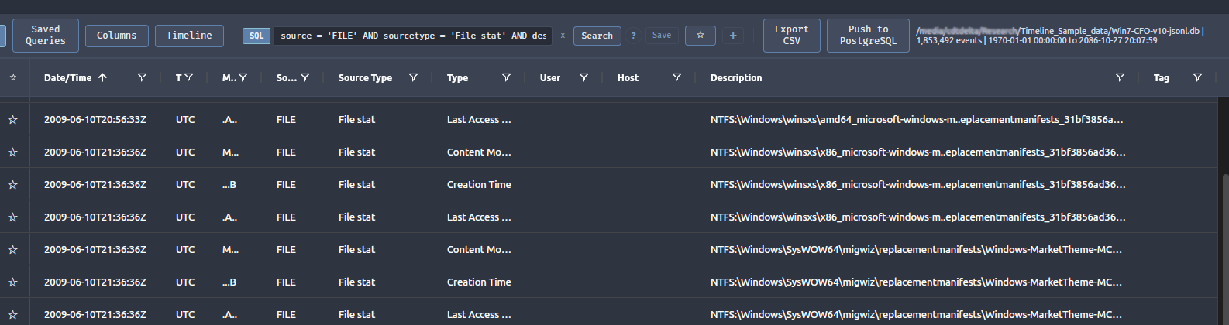This screenshot has width=1229, height=325.
Task: Click the Export CSV button
Action: [791, 36]
